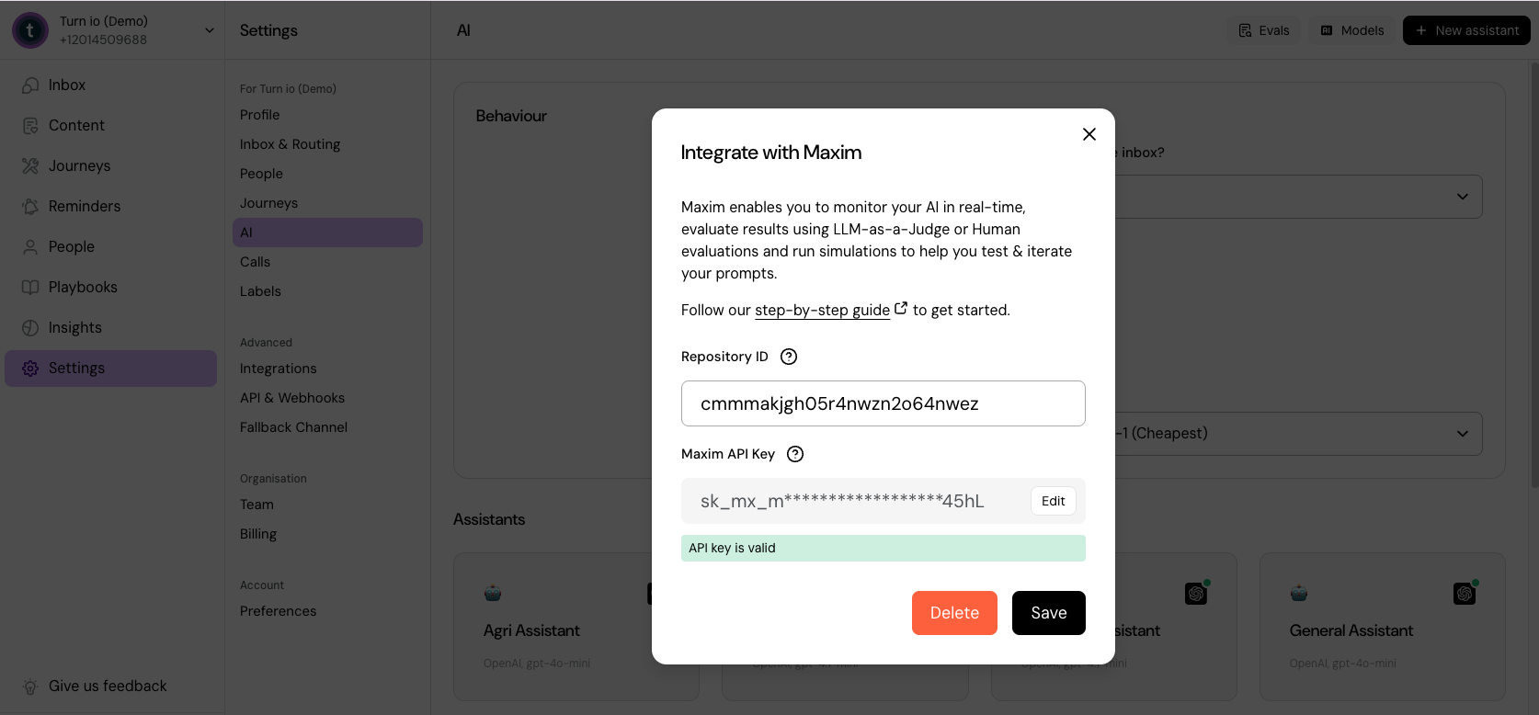Click the Repository ID help icon
The width and height of the screenshot is (1539, 715).
(x=789, y=357)
